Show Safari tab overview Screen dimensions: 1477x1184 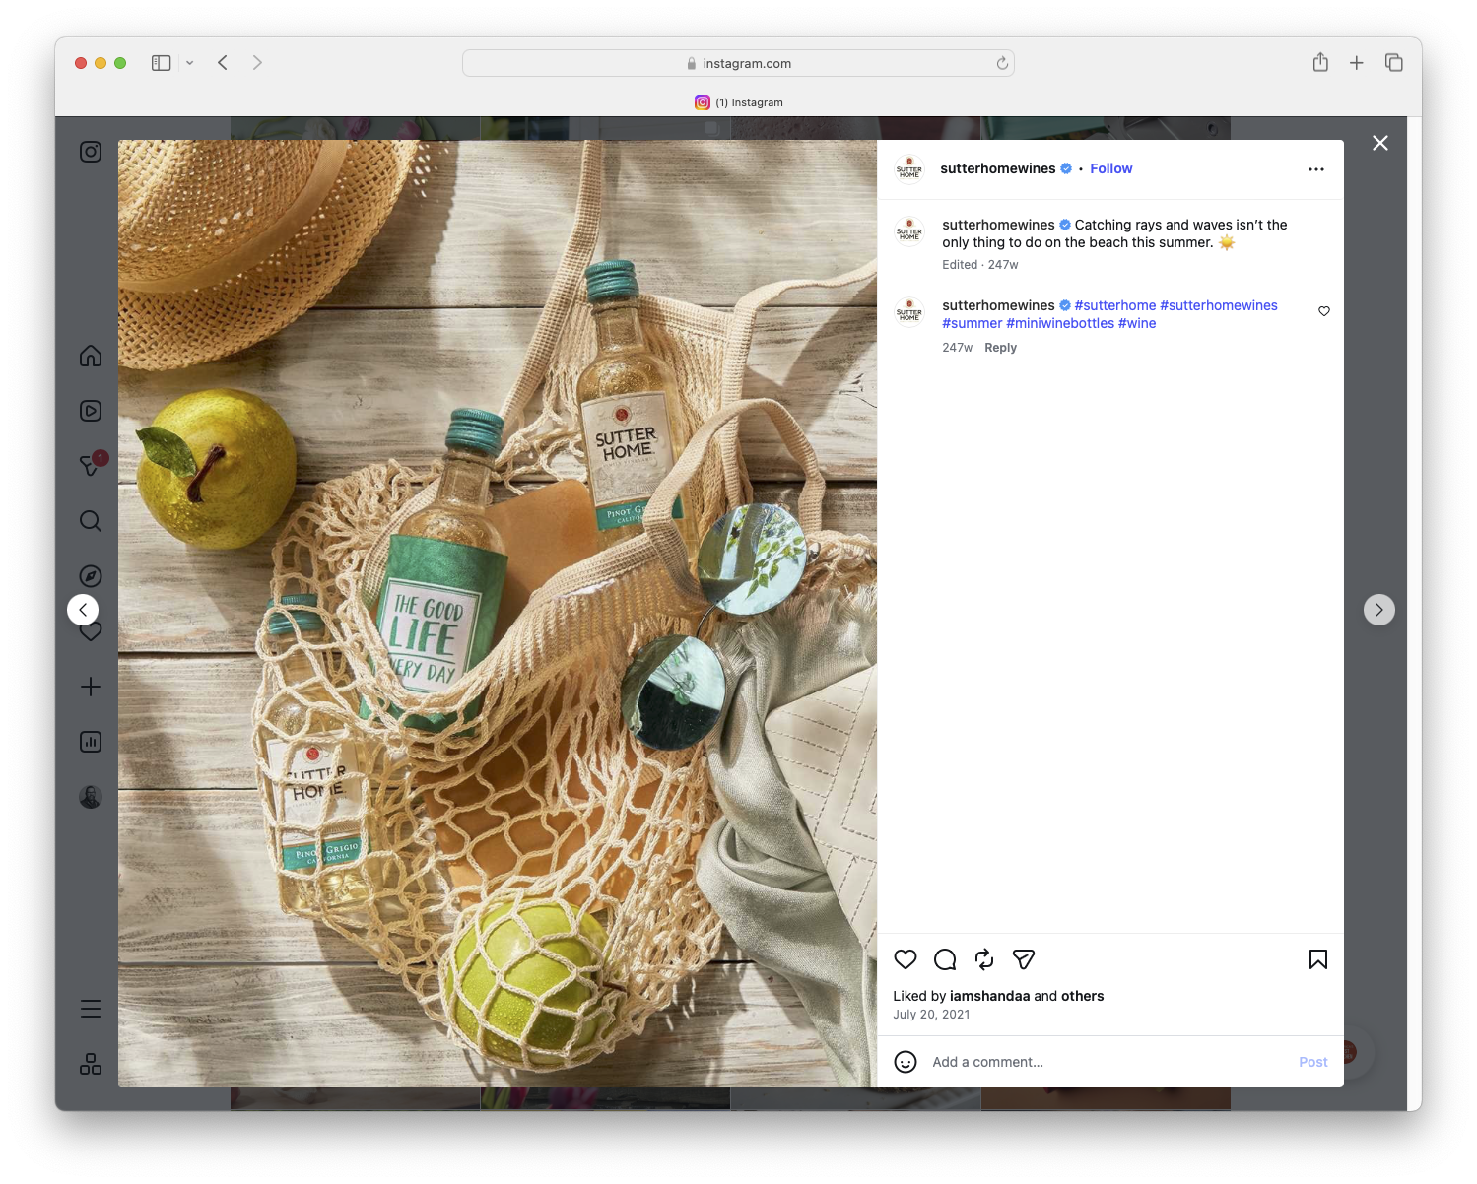tap(1393, 63)
